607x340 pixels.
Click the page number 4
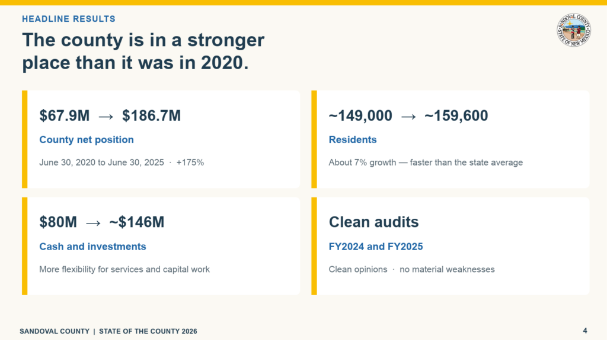click(x=585, y=331)
